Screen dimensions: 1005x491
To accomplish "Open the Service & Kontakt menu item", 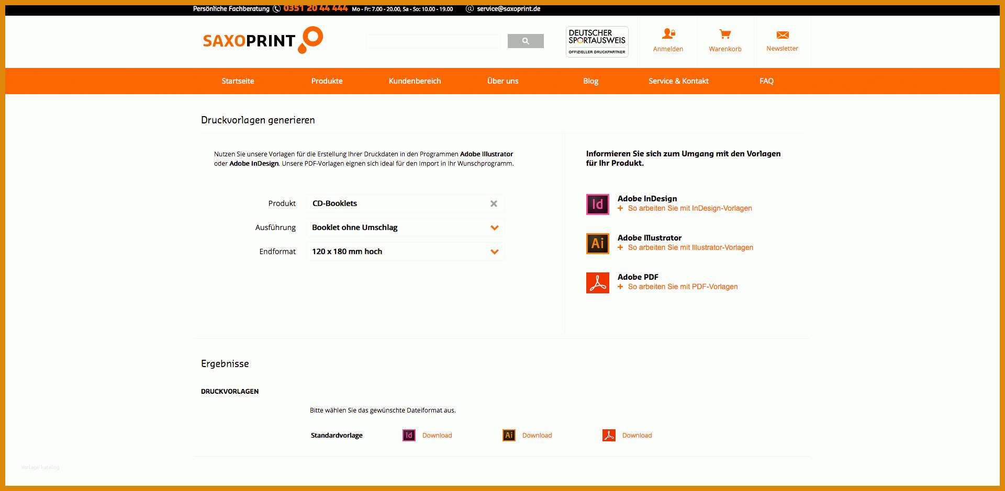I will pyautogui.click(x=678, y=81).
